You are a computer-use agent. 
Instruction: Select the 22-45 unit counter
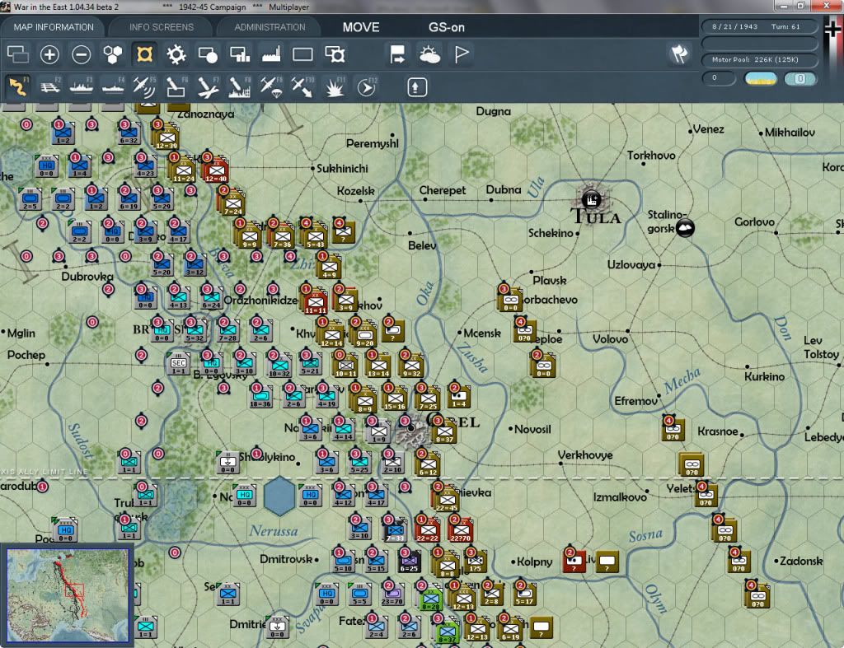[x=446, y=500]
